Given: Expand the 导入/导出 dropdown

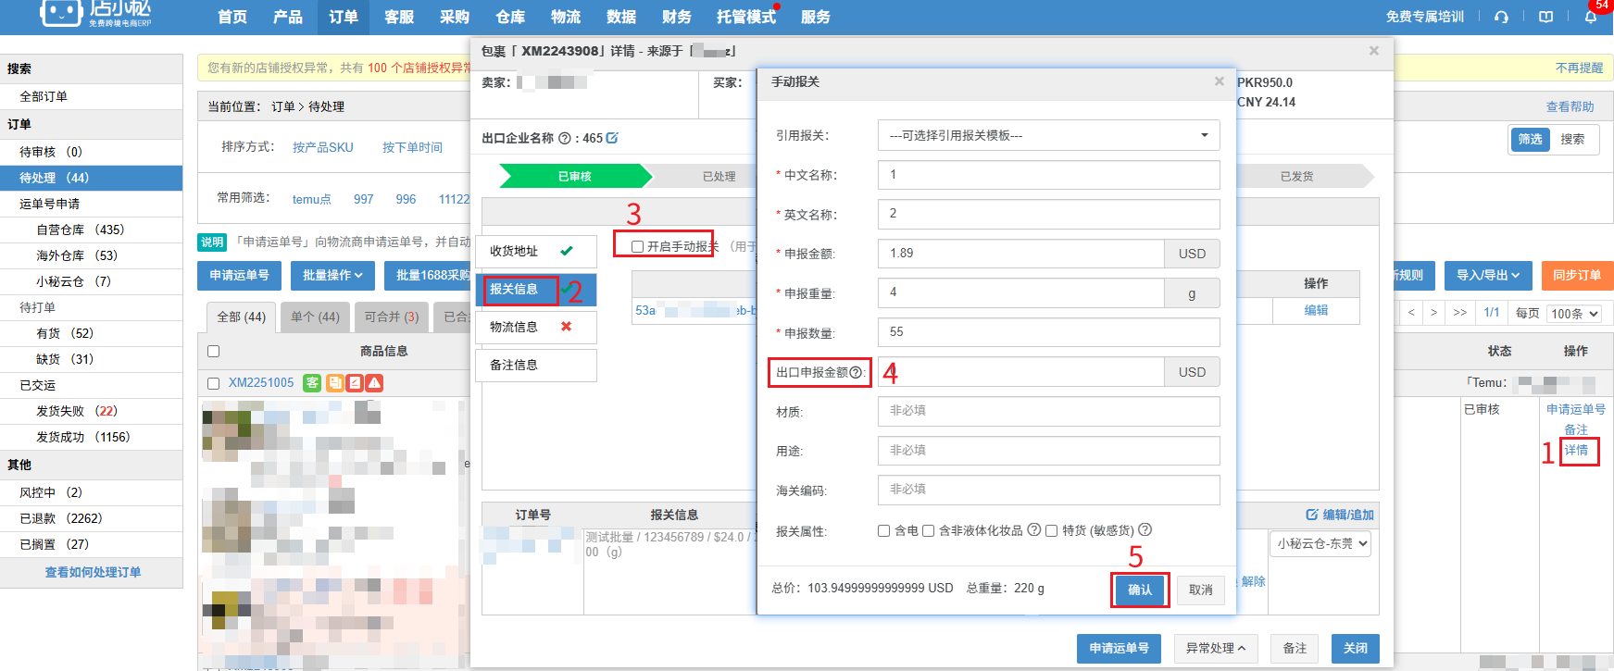Looking at the screenshot, I should (1488, 275).
